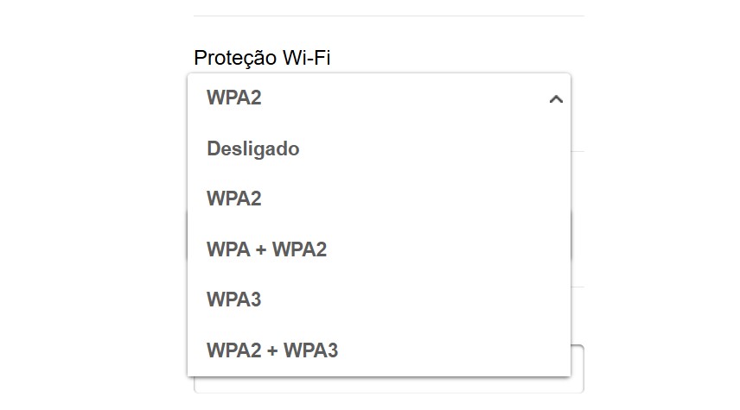Turn off Wi-Fi protection via Desligado
Screen dimensions: 740x410
coord(253,149)
